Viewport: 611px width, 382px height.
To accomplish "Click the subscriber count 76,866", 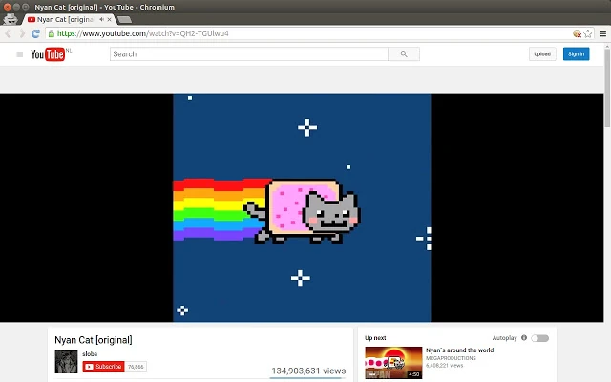I will (x=136, y=367).
